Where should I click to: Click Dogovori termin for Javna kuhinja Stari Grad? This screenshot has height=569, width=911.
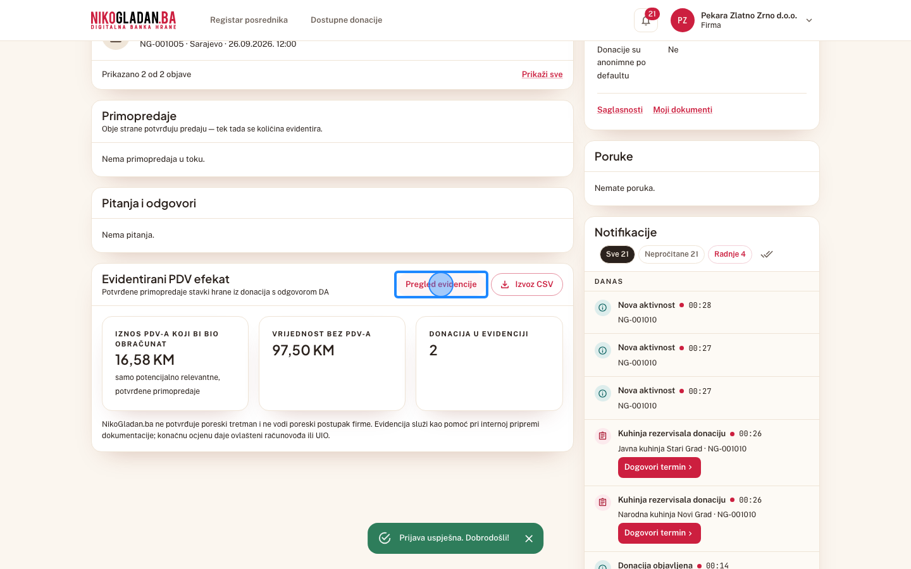point(659,468)
